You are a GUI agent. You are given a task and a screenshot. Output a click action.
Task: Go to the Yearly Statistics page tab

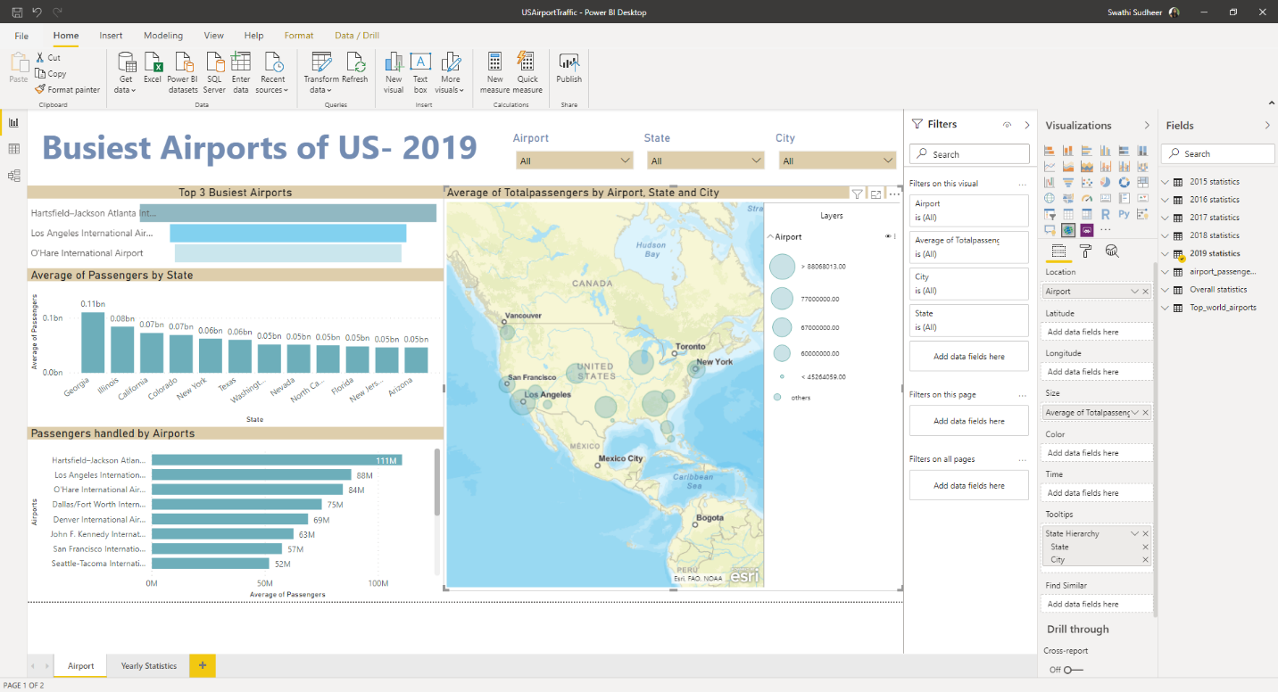click(149, 666)
